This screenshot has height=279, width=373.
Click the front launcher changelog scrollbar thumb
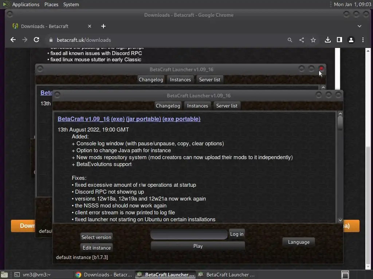tap(340, 123)
